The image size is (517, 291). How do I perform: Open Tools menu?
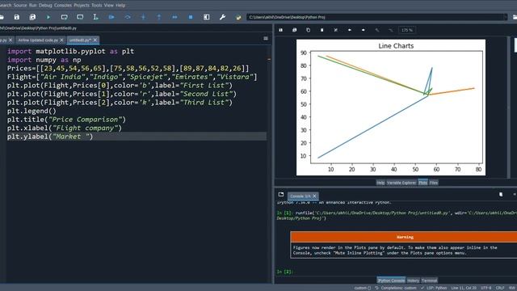tap(97, 6)
